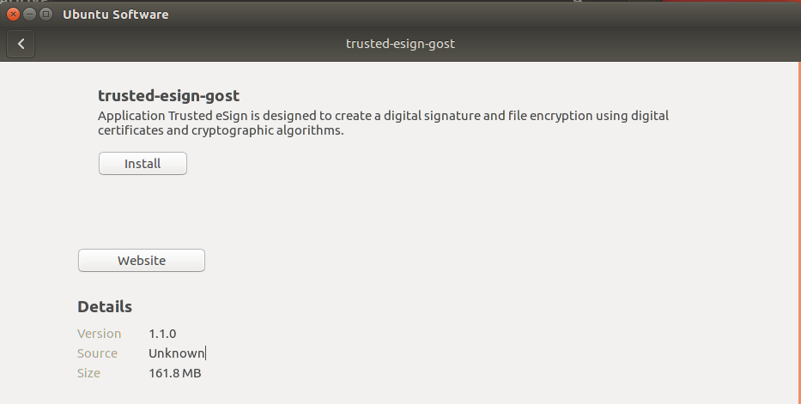
Task: Select the 161.8 MB size value
Action: pos(175,373)
